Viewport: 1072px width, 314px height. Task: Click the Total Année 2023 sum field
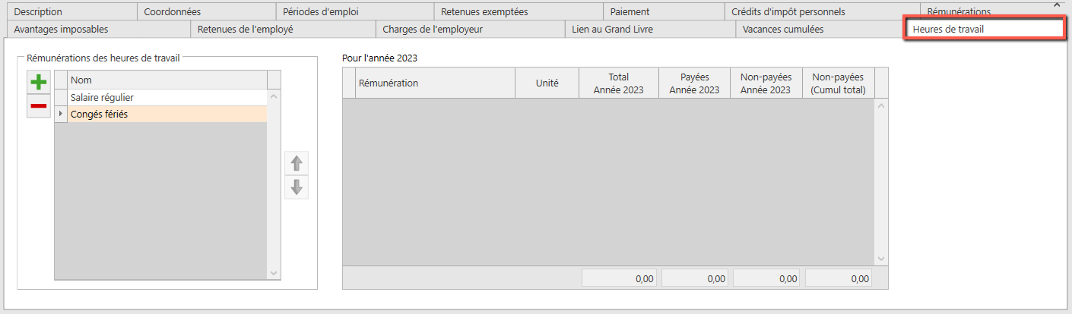[620, 278]
